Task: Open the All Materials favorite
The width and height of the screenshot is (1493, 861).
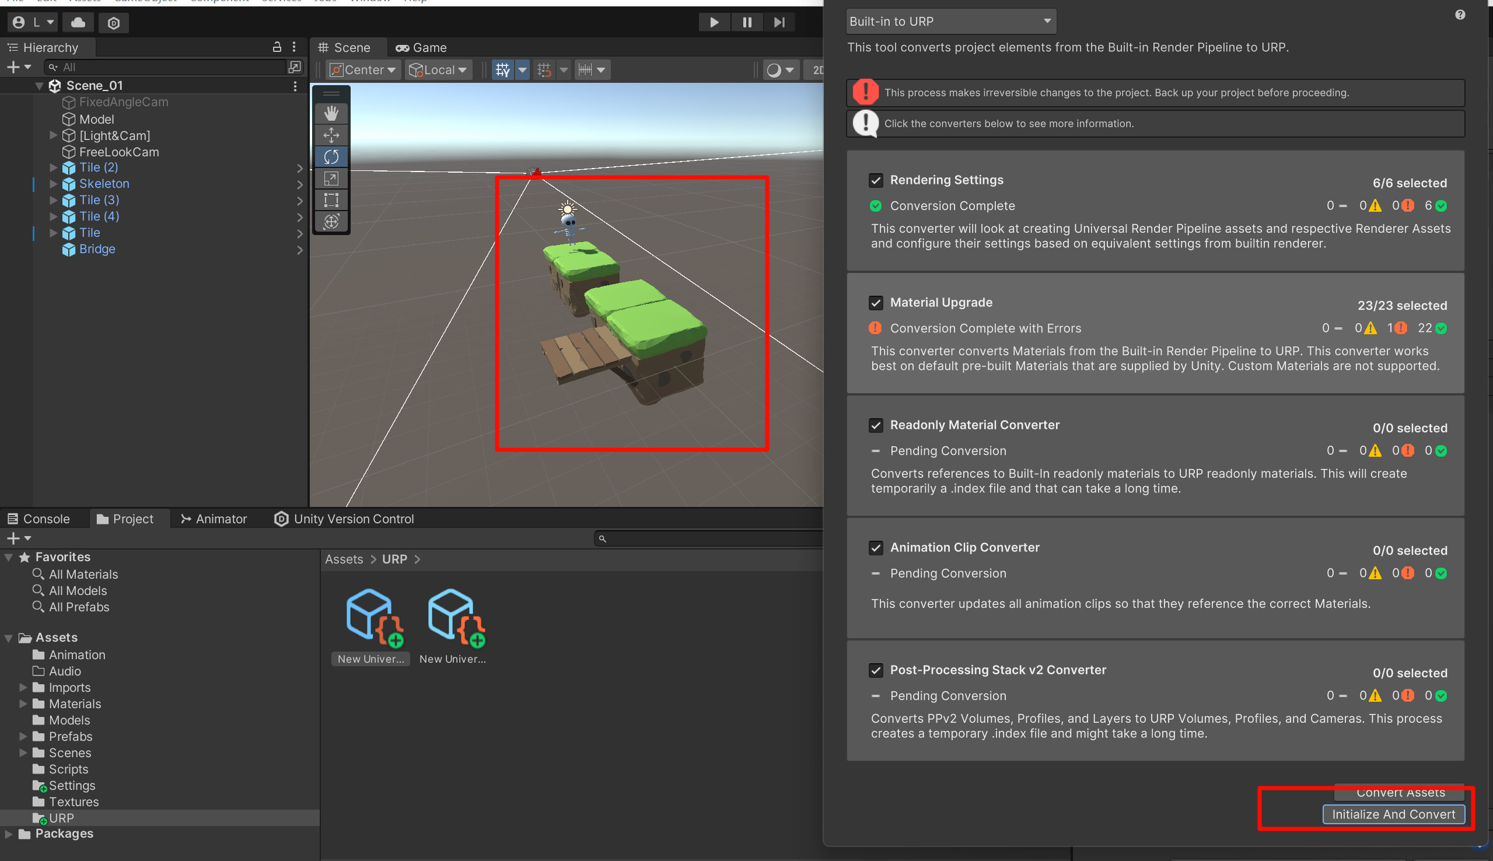Action: tap(83, 574)
